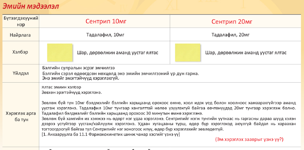Click the 'Үйлдэл' row label
Viewport: 304px width, 150px height.
click(x=20, y=74)
